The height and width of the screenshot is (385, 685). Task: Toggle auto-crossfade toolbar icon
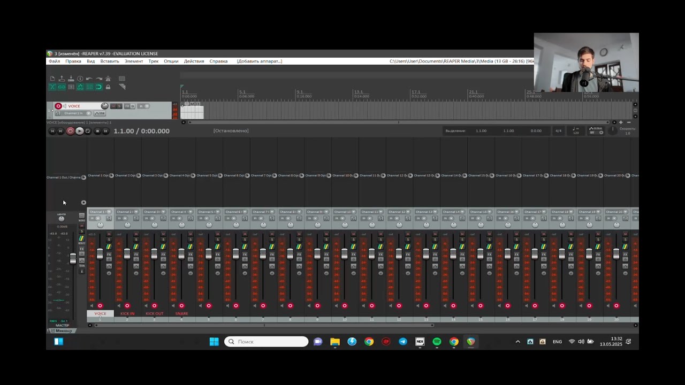(52, 87)
